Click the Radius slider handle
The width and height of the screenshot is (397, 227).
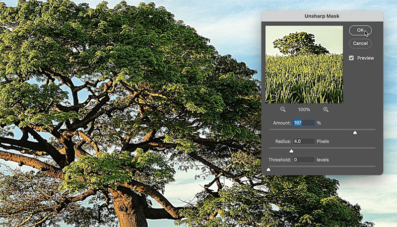(291, 151)
